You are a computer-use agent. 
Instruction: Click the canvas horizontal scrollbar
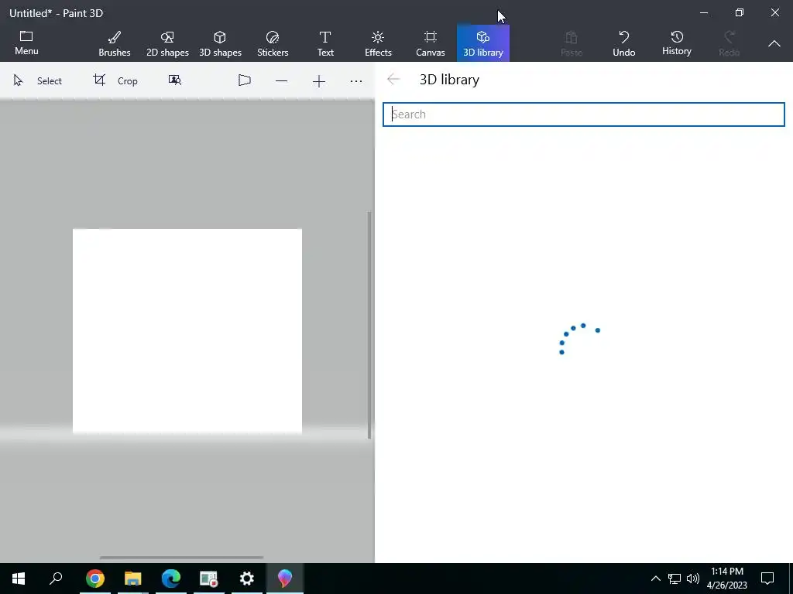coord(181,558)
